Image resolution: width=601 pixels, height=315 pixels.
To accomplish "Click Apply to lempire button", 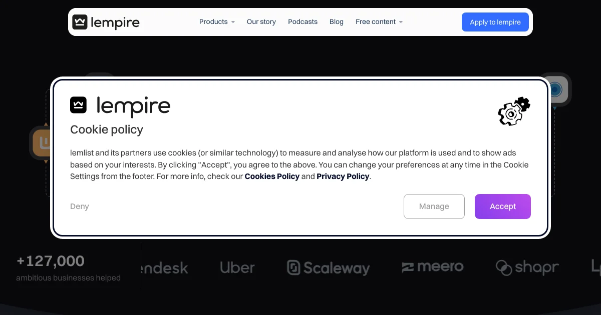I will pos(495,22).
